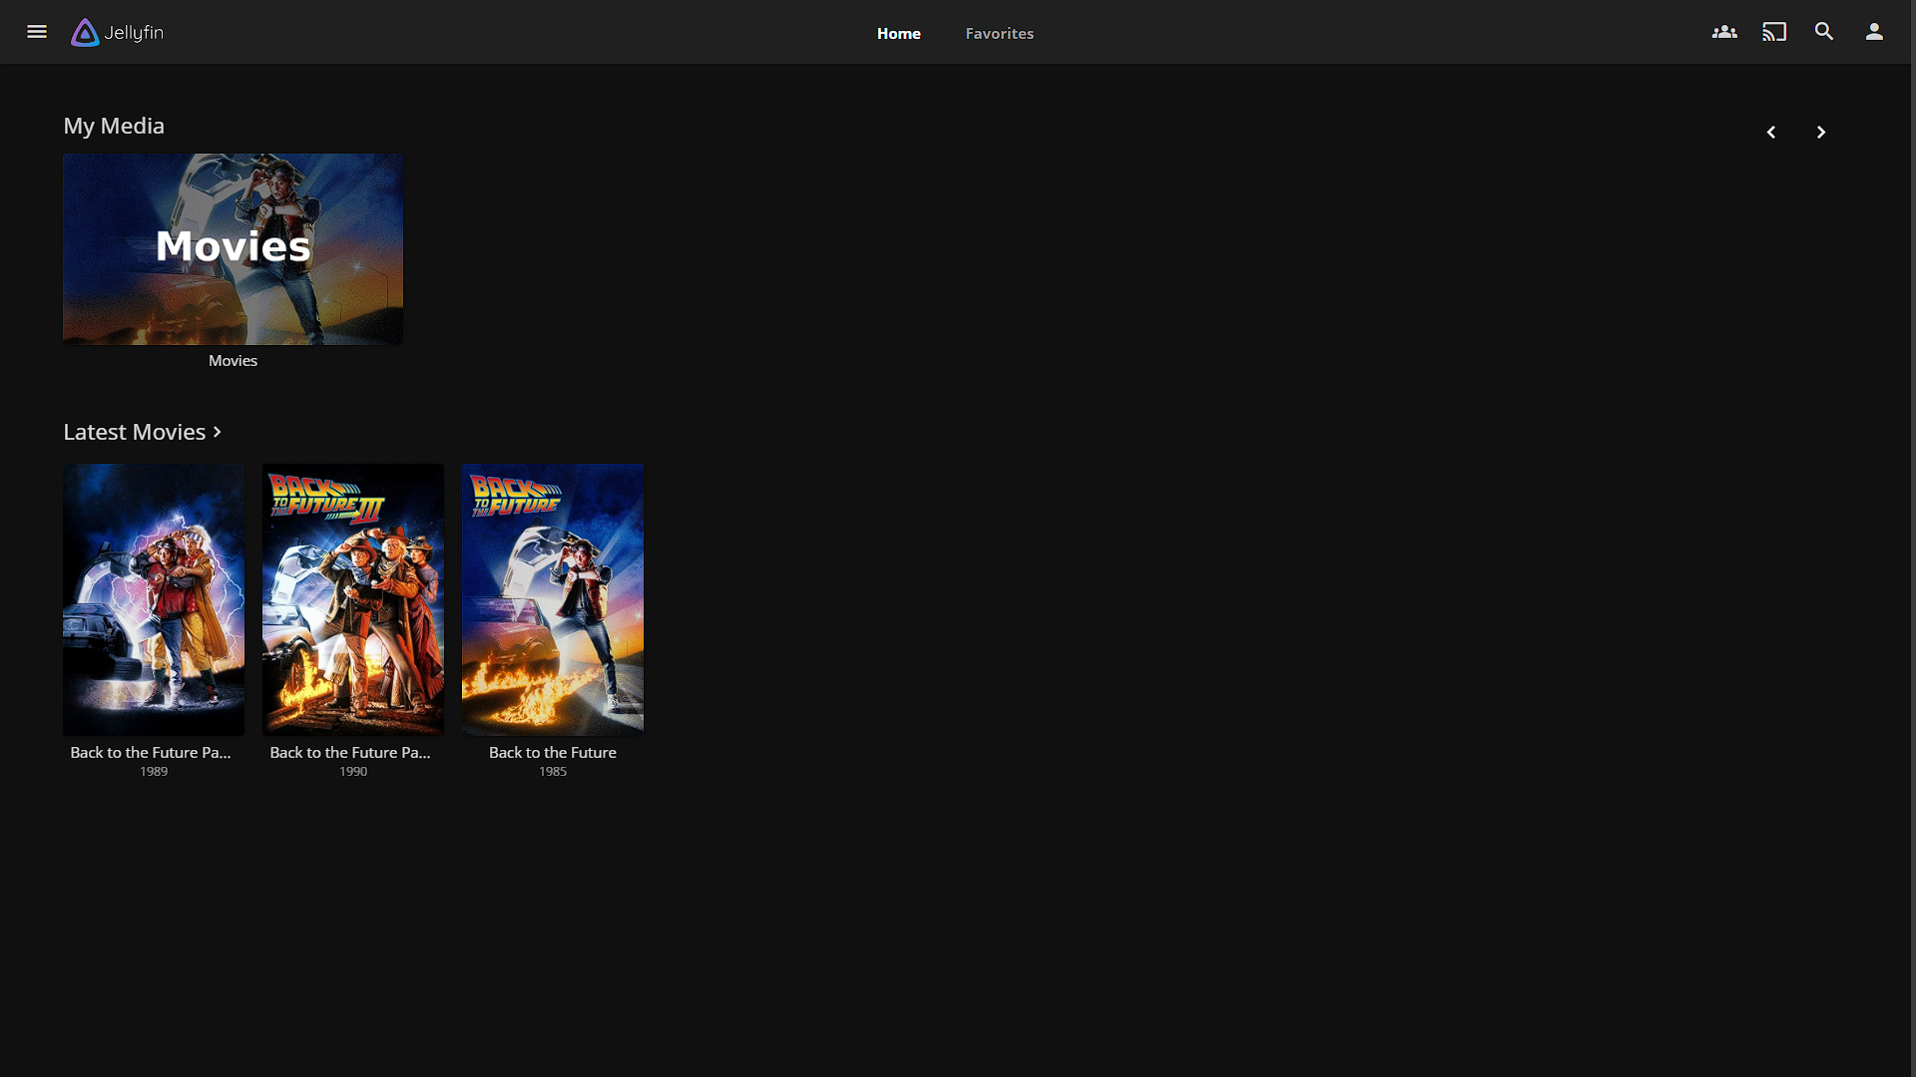The width and height of the screenshot is (1916, 1077).
Task: Click the year 1985 text
Action: (x=553, y=772)
